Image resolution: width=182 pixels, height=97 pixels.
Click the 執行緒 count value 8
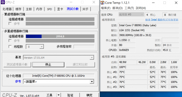(165, 15)
